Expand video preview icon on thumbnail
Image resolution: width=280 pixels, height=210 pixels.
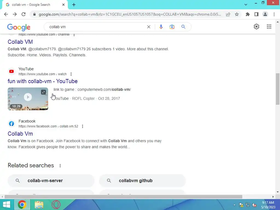pyautogui.click(x=43, y=92)
